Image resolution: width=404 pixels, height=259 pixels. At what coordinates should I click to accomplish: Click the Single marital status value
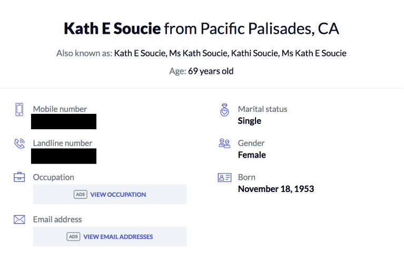click(x=250, y=121)
